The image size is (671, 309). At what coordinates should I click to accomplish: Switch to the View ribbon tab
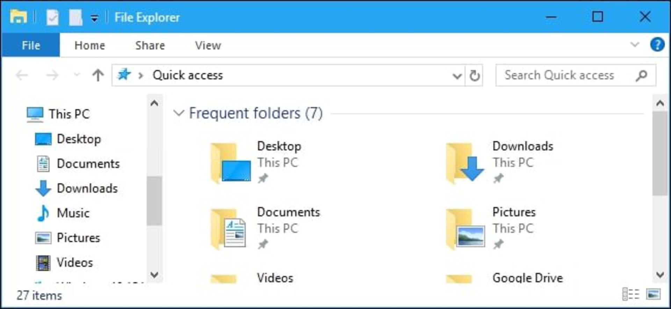click(x=208, y=45)
